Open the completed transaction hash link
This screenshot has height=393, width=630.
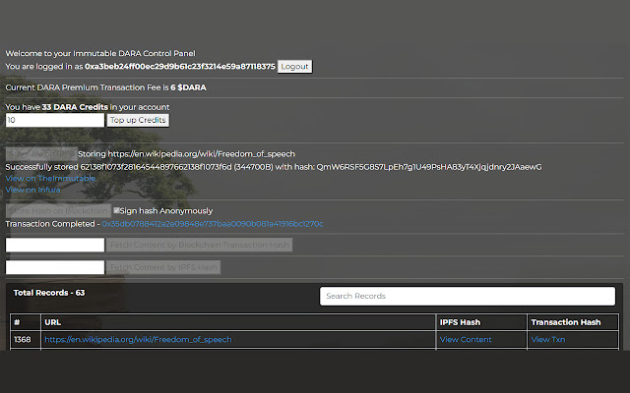[213, 224]
